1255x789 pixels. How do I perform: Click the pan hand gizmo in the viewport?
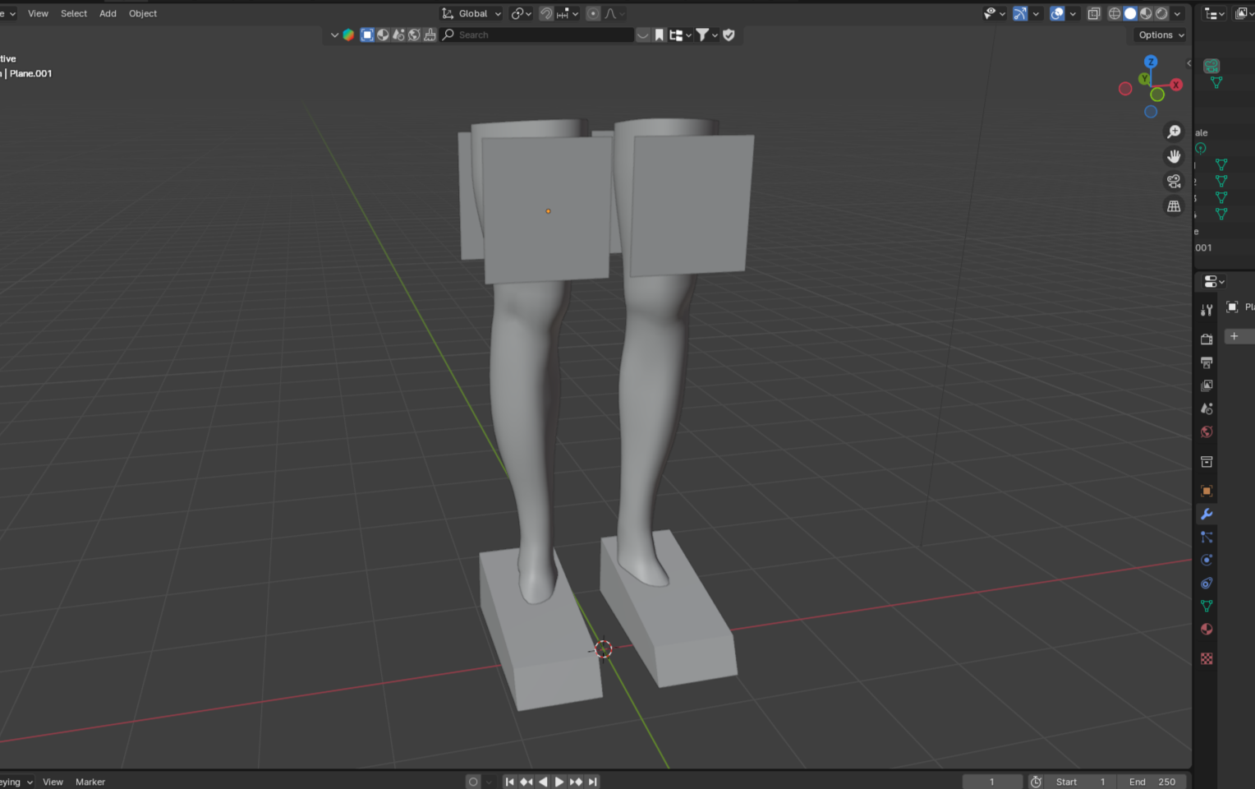tap(1174, 156)
